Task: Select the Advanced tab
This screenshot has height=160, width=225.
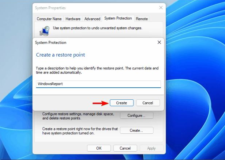Action: coord(92,19)
